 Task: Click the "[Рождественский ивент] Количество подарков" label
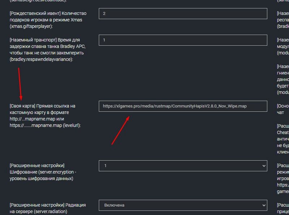tap(48, 19)
